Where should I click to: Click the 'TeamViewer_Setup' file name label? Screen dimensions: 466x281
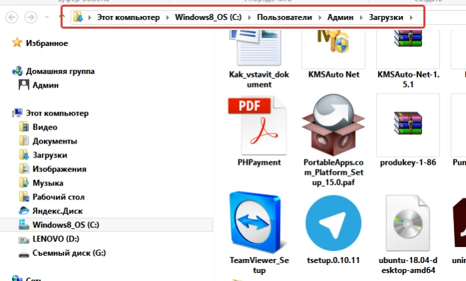[x=259, y=265]
